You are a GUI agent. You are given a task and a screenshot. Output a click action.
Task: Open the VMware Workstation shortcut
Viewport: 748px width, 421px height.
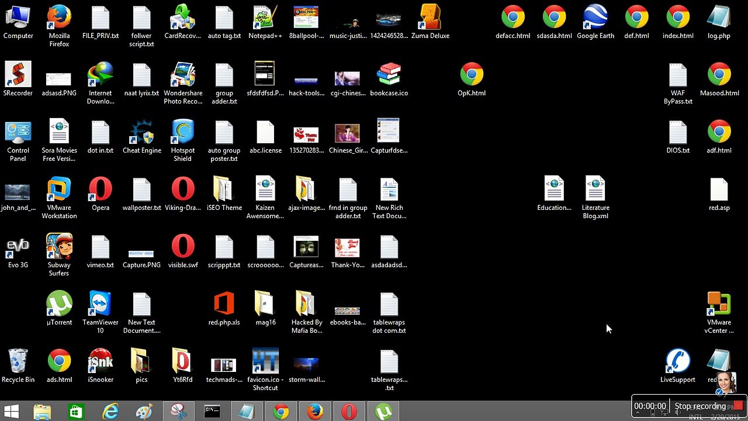59,191
